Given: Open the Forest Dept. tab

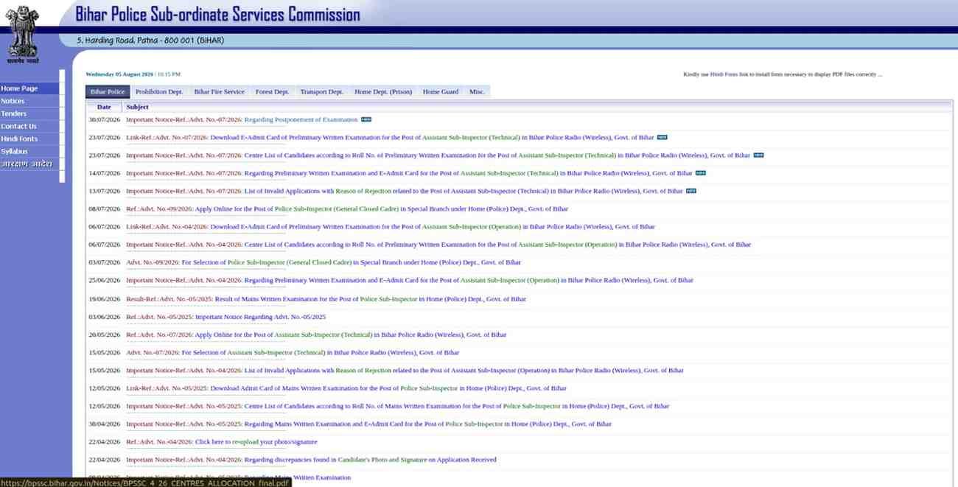Looking at the screenshot, I should [x=272, y=92].
